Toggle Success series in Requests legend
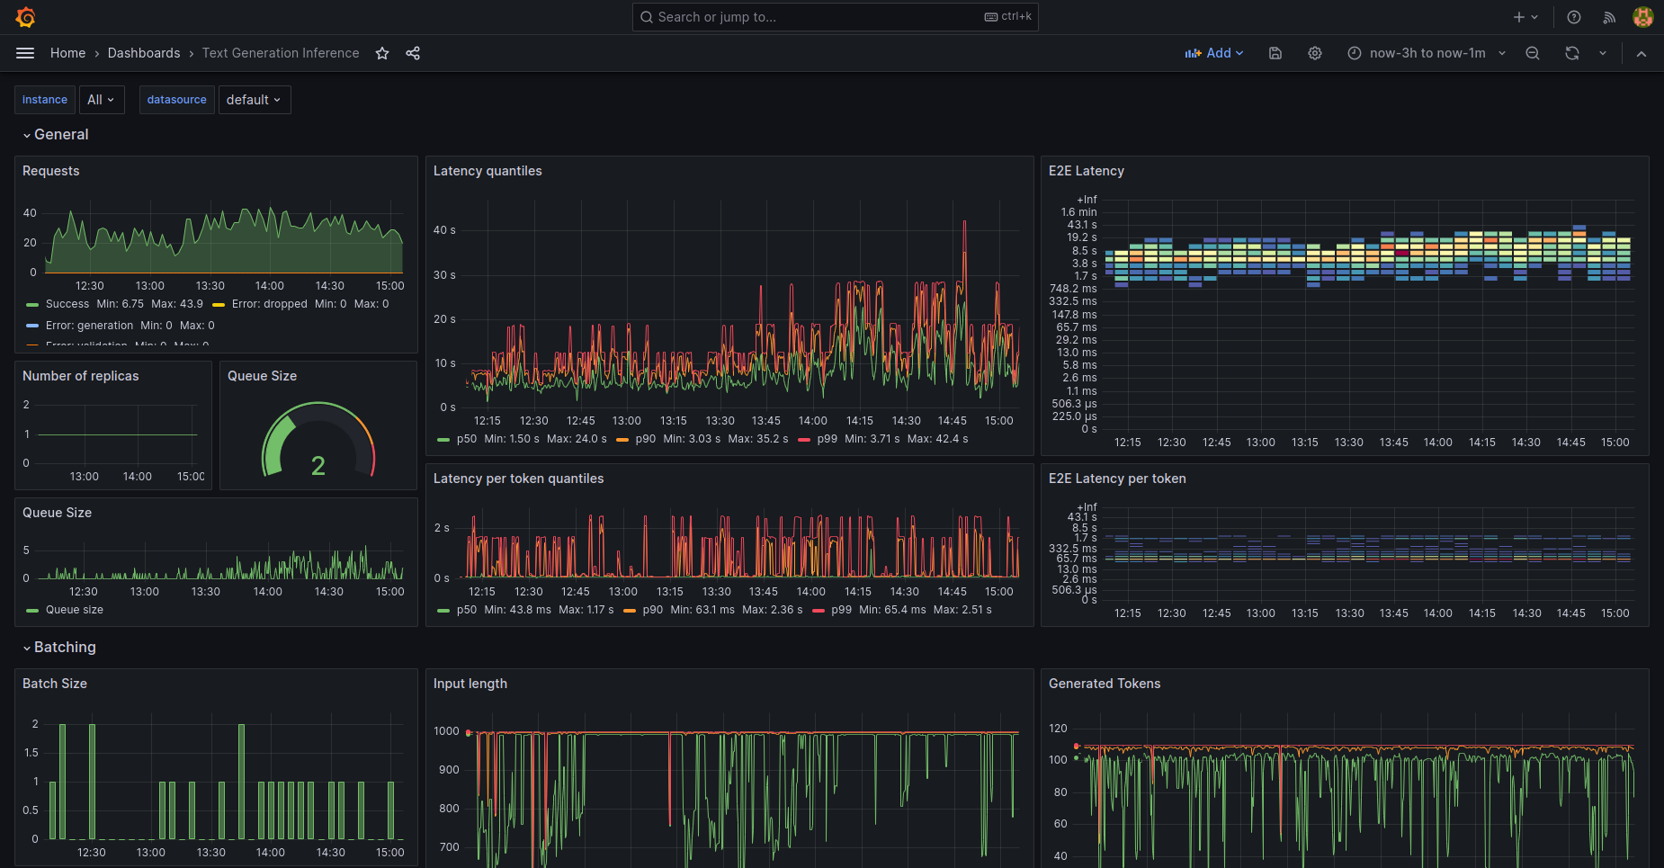The width and height of the screenshot is (1664, 868). tap(67, 304)
